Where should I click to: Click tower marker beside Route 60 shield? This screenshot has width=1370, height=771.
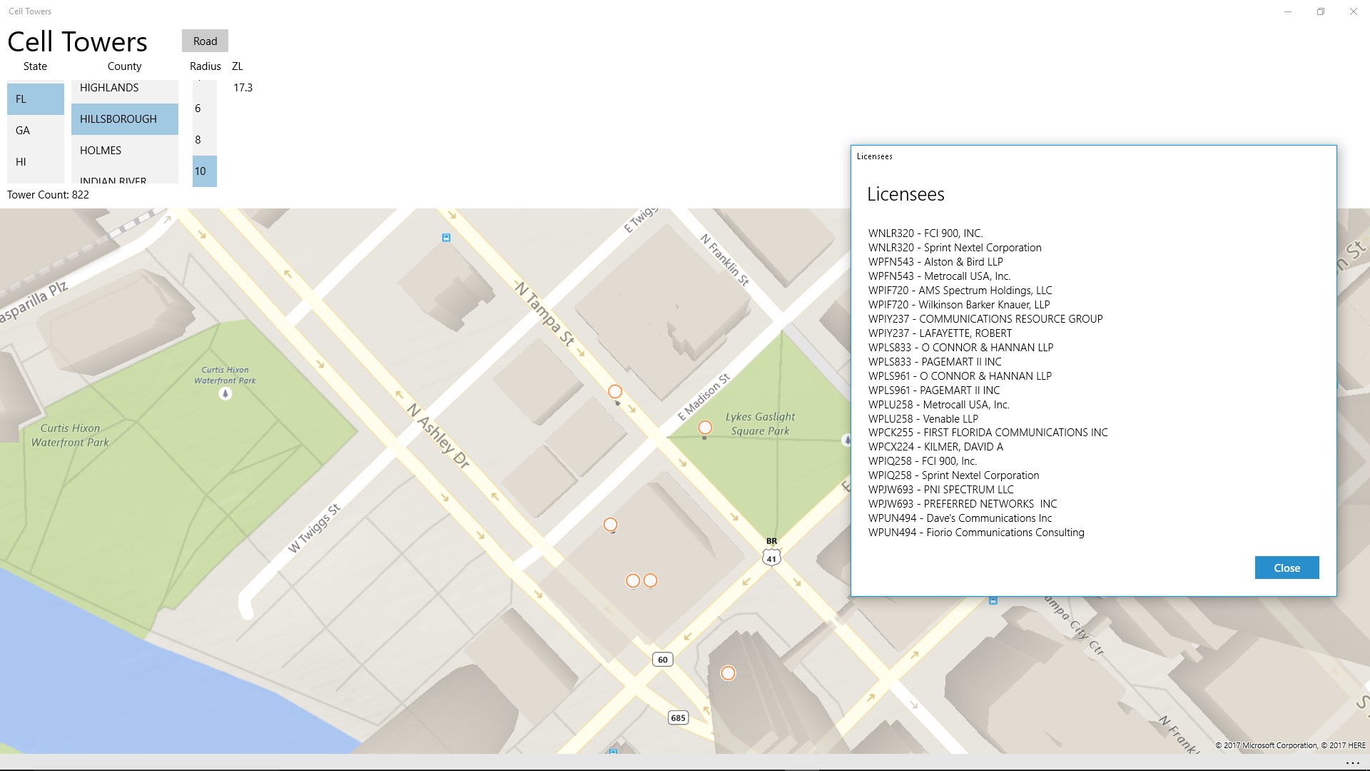(728, 673)
